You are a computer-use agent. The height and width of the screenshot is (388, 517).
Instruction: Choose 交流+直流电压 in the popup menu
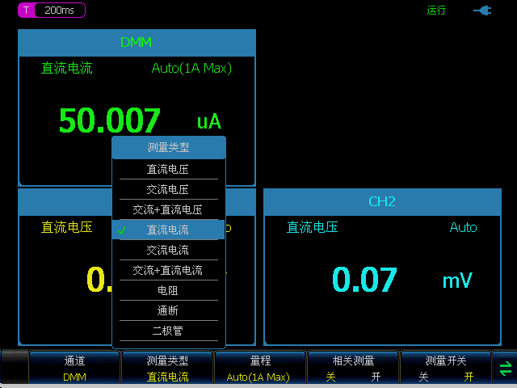(168, 210)
